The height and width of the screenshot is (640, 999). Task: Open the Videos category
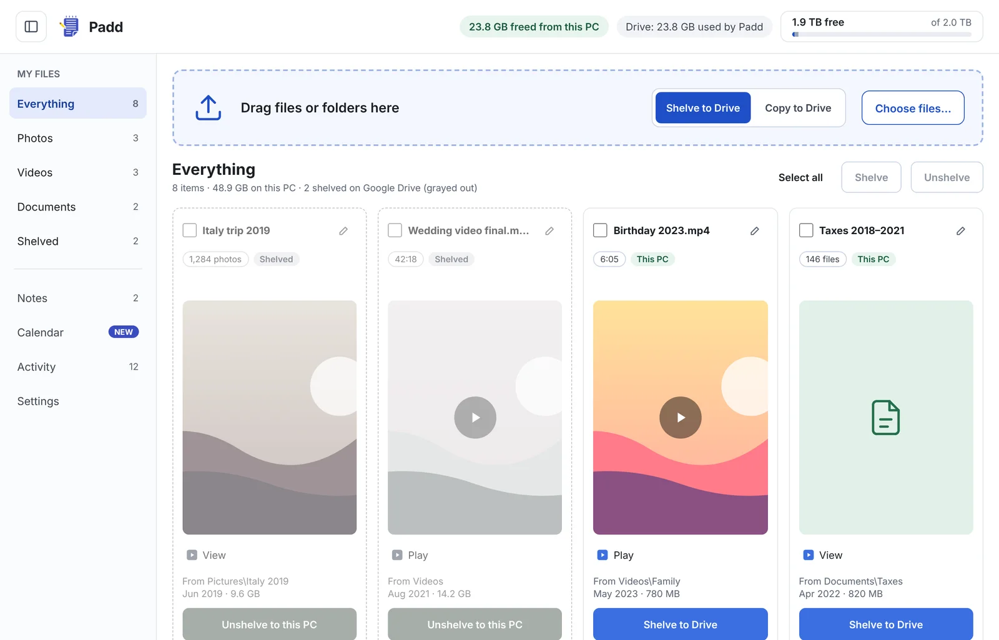(x=78, y=172)
